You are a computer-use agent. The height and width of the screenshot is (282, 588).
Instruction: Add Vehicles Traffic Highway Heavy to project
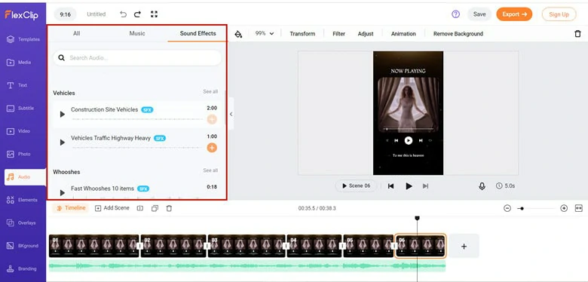212,148
